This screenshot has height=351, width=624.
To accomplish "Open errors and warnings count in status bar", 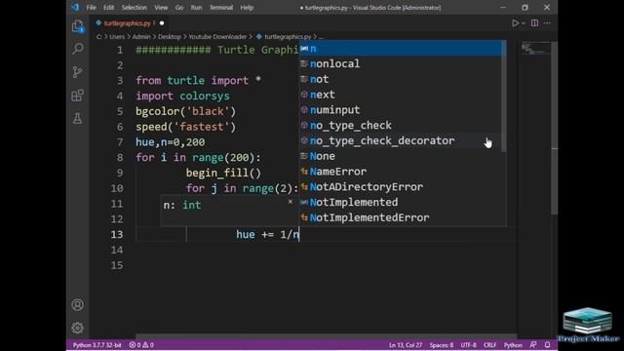I will pyautogui.click(x=141, y=345).
